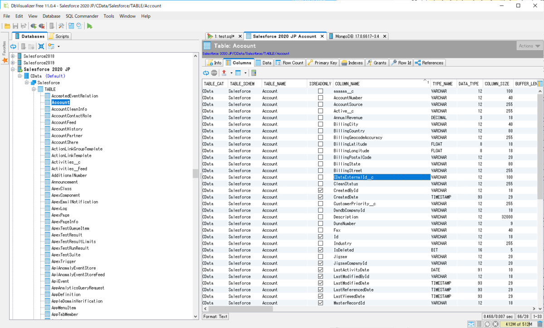Image resolution: width=544 pixels, height=328 pixels.
Task: Toggle ISREADONLY checkbox for Description row
Action: coord(321,217)
